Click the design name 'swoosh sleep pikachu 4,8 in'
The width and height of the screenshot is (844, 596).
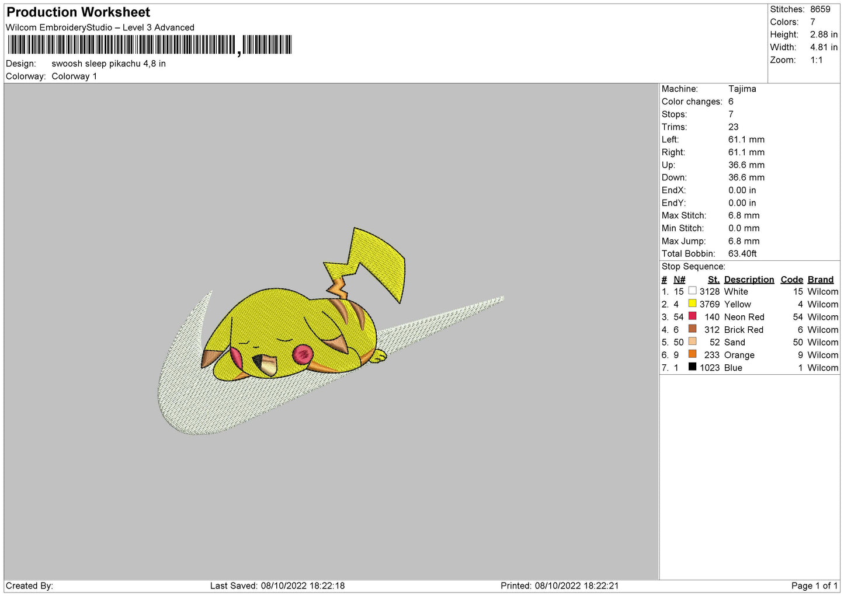click(x=109, y=64)
